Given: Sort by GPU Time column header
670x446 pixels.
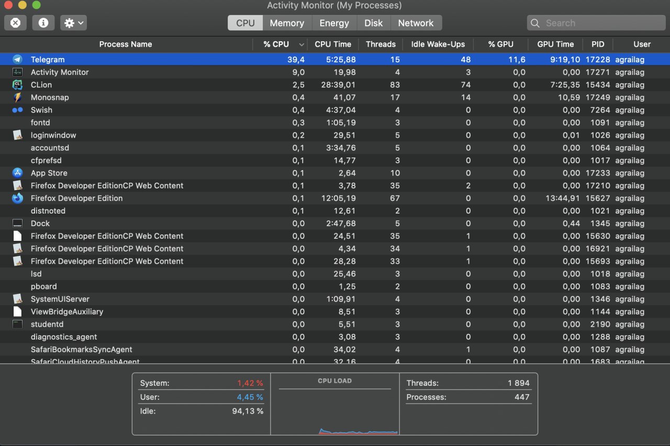Looking at the screenshot, I should point(555,44).
